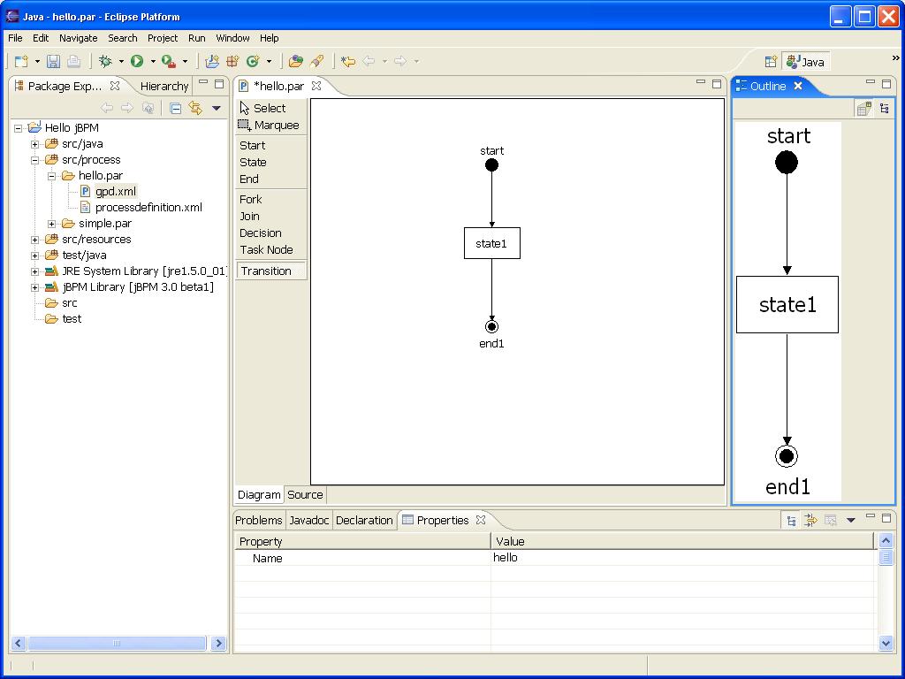Screen dimensions: 905x679
Task: Open the Run dropdown arrow
Action: point(153,61)
